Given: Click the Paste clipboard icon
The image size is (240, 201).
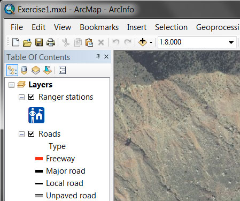Looking at the screenshot, I should [89, 42].
